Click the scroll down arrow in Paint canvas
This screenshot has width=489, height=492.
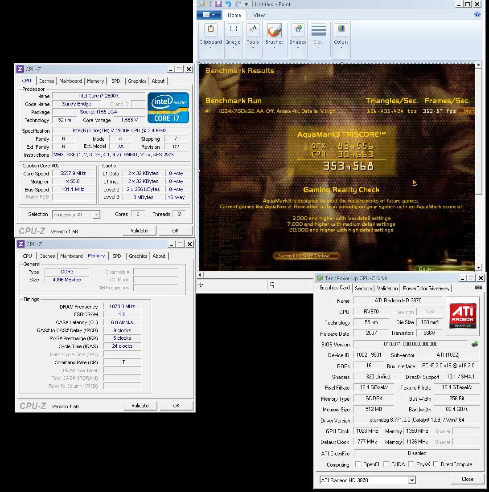[x=478, y=268]
